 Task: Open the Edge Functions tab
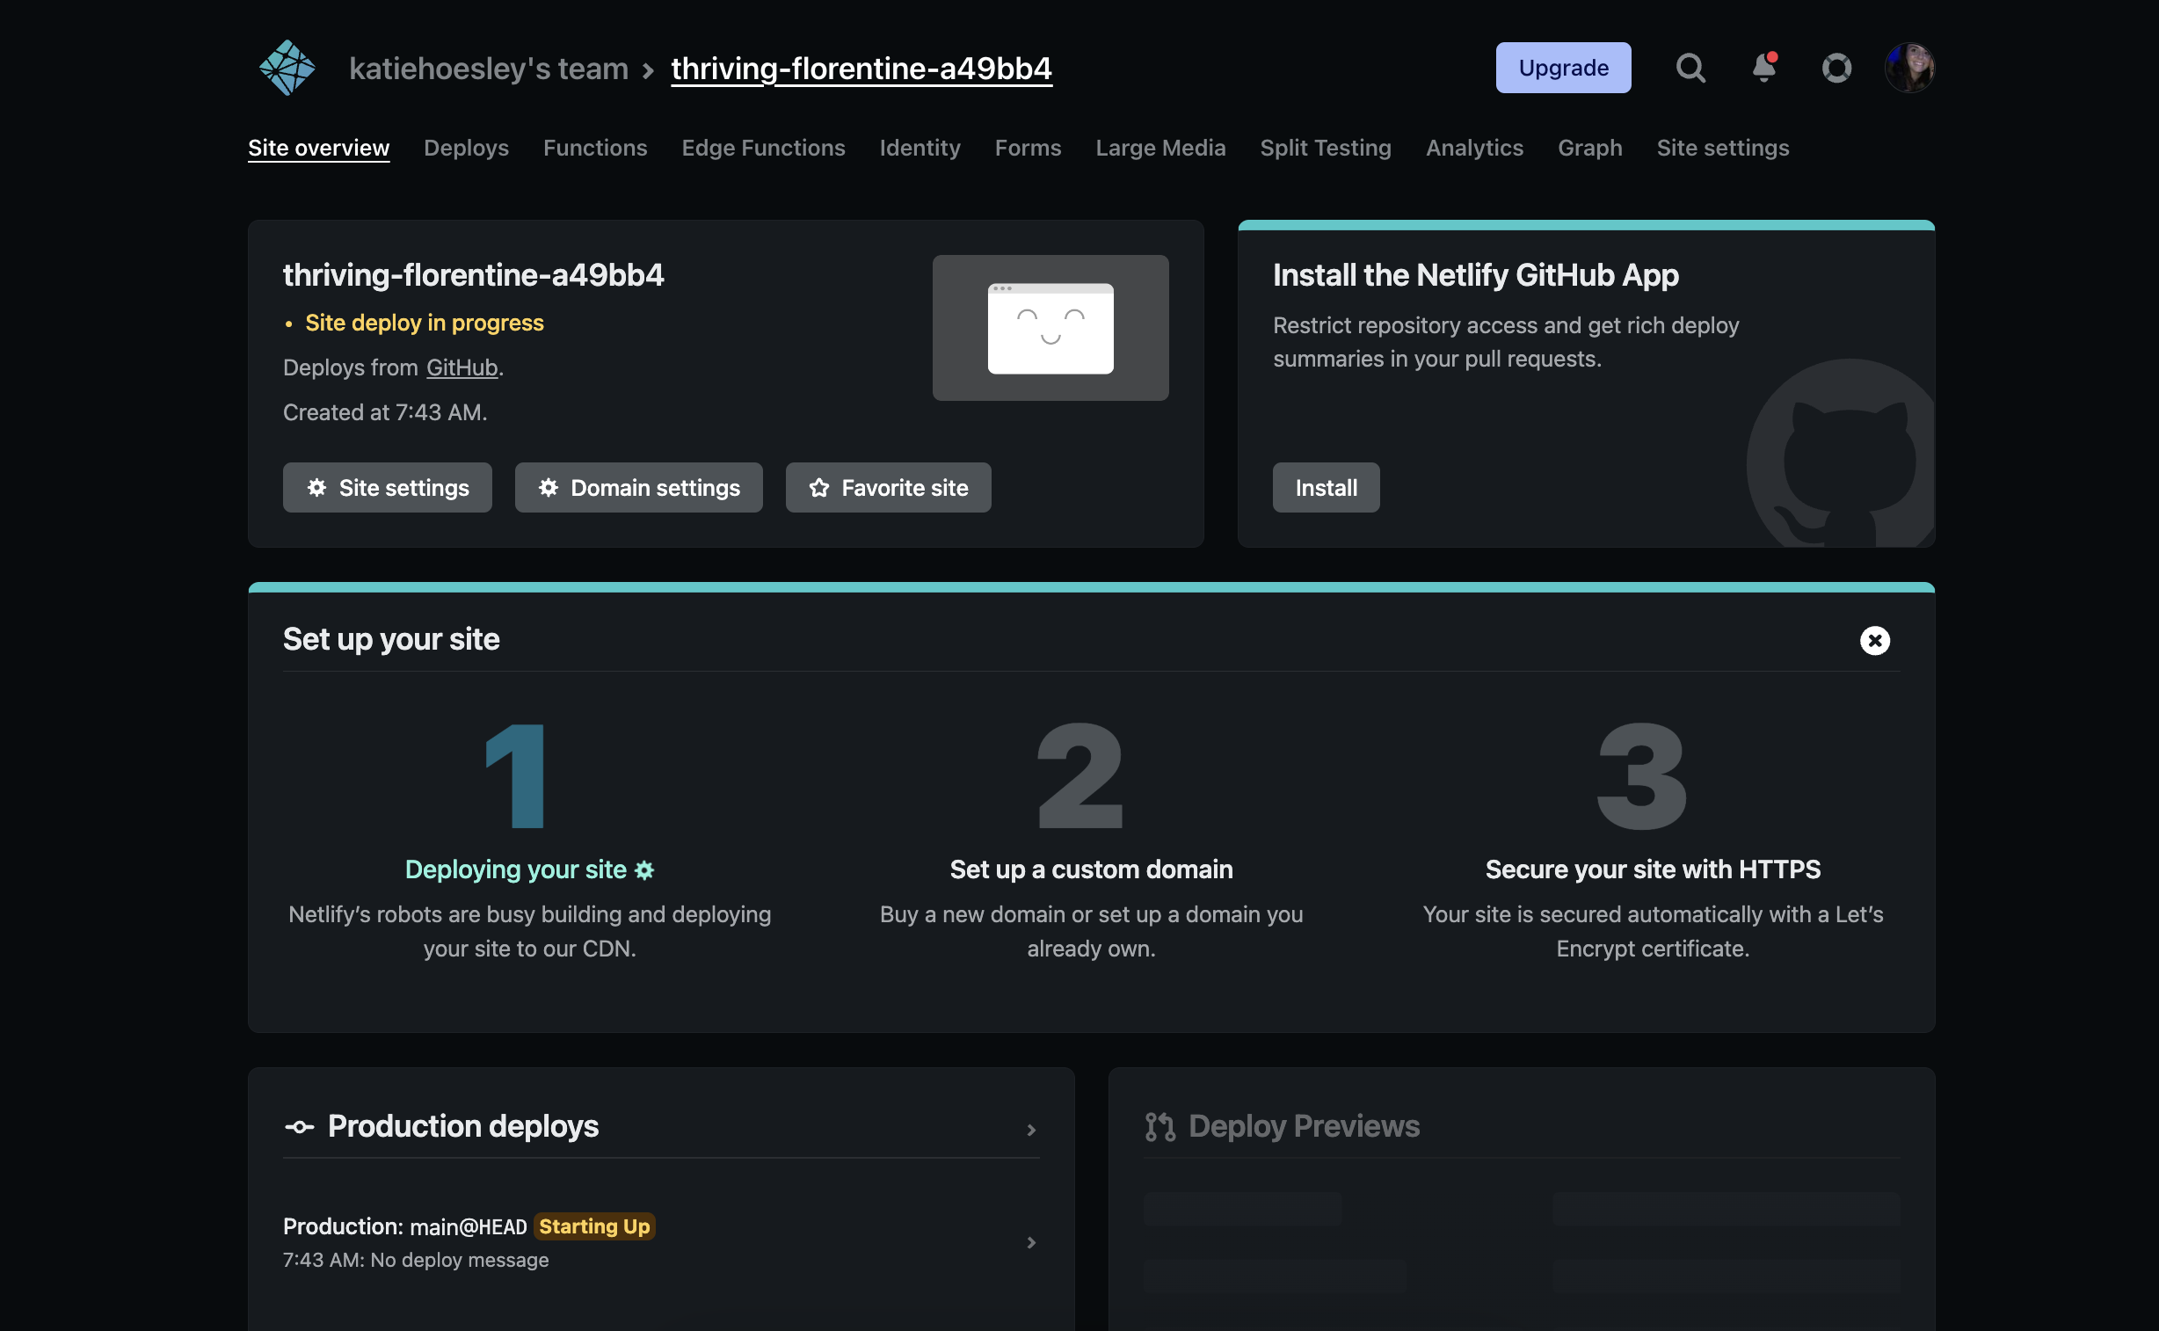[763, 148]
